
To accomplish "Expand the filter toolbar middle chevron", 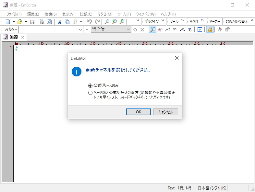I will pos(87,29).
